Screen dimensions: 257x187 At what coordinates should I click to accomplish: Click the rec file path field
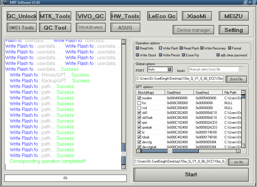(x=179, y=161)
